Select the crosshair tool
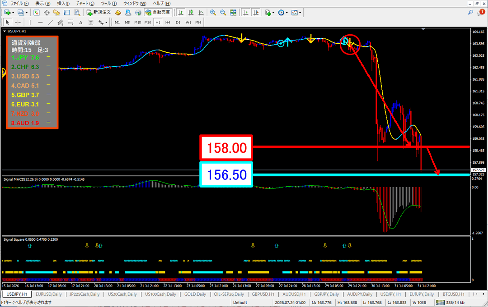This screenshot has width=488, height=307. (18, 22)
